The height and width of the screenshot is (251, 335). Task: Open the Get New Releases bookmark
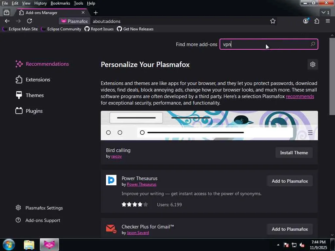point(135,29)
